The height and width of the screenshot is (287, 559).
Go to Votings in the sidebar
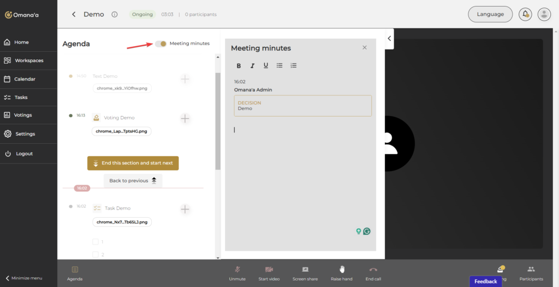(x=23, y=115)
